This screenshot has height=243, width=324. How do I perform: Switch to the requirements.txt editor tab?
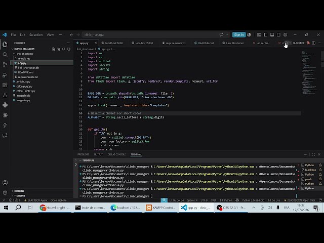(174, 43)
